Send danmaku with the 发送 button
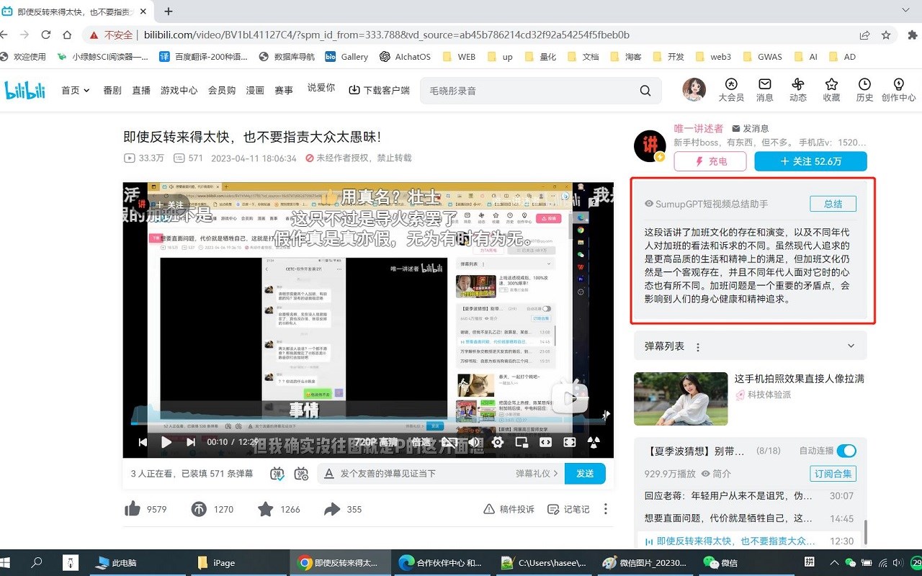This screenshot has width=922, height=576. click(585, 474)
